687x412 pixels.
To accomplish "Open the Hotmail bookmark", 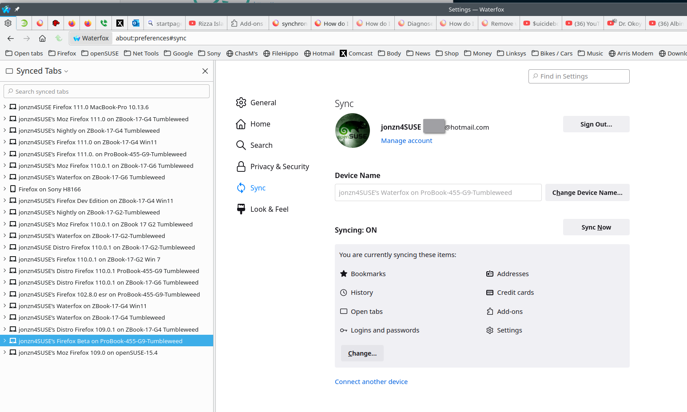I will tap(319, 53).
